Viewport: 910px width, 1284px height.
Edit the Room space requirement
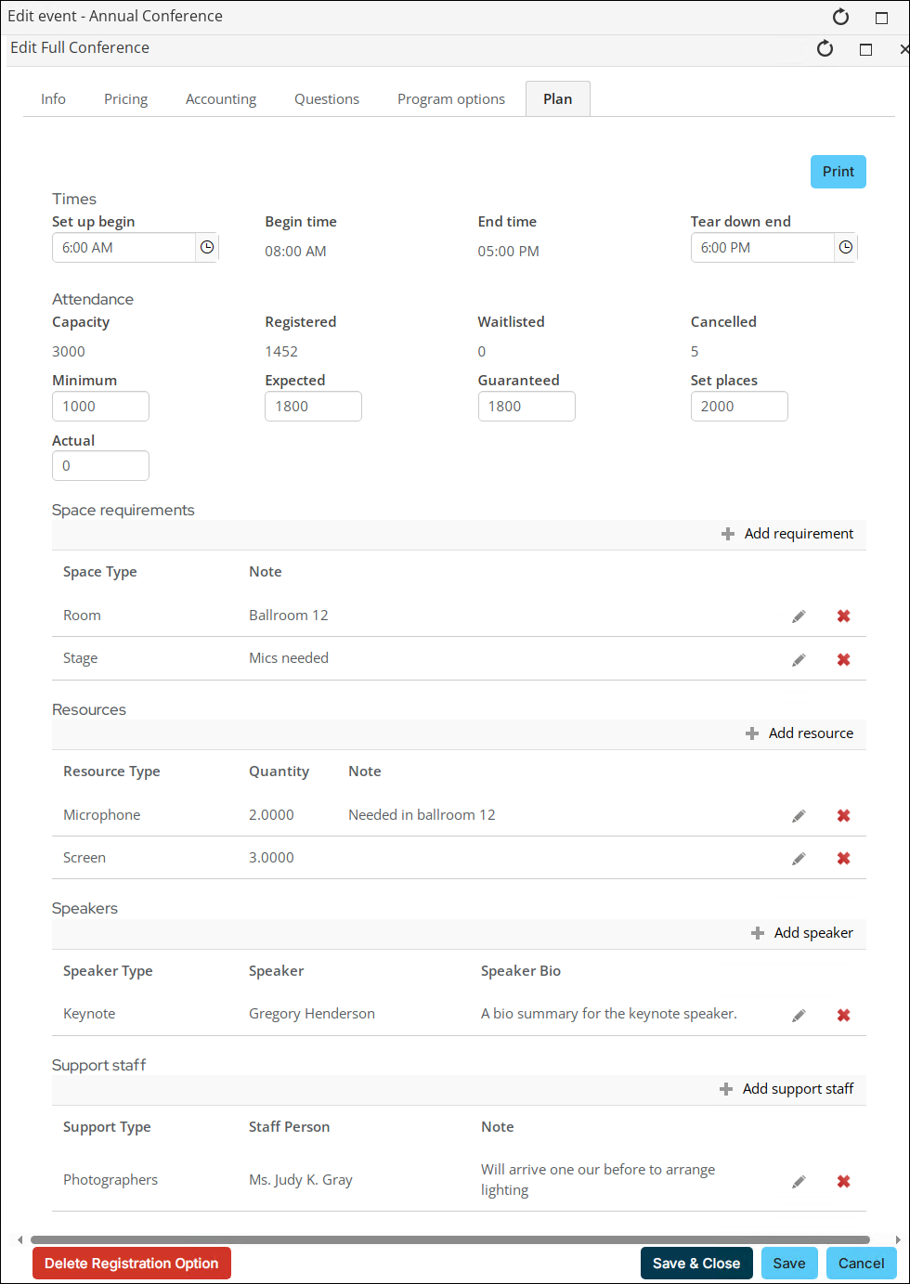pyautogui.click(x=799, y=616)
